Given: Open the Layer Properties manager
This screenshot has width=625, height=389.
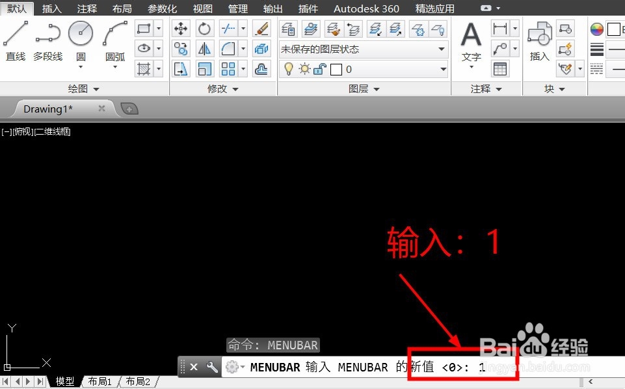Looking at the screenshot, I should point(288,29).
